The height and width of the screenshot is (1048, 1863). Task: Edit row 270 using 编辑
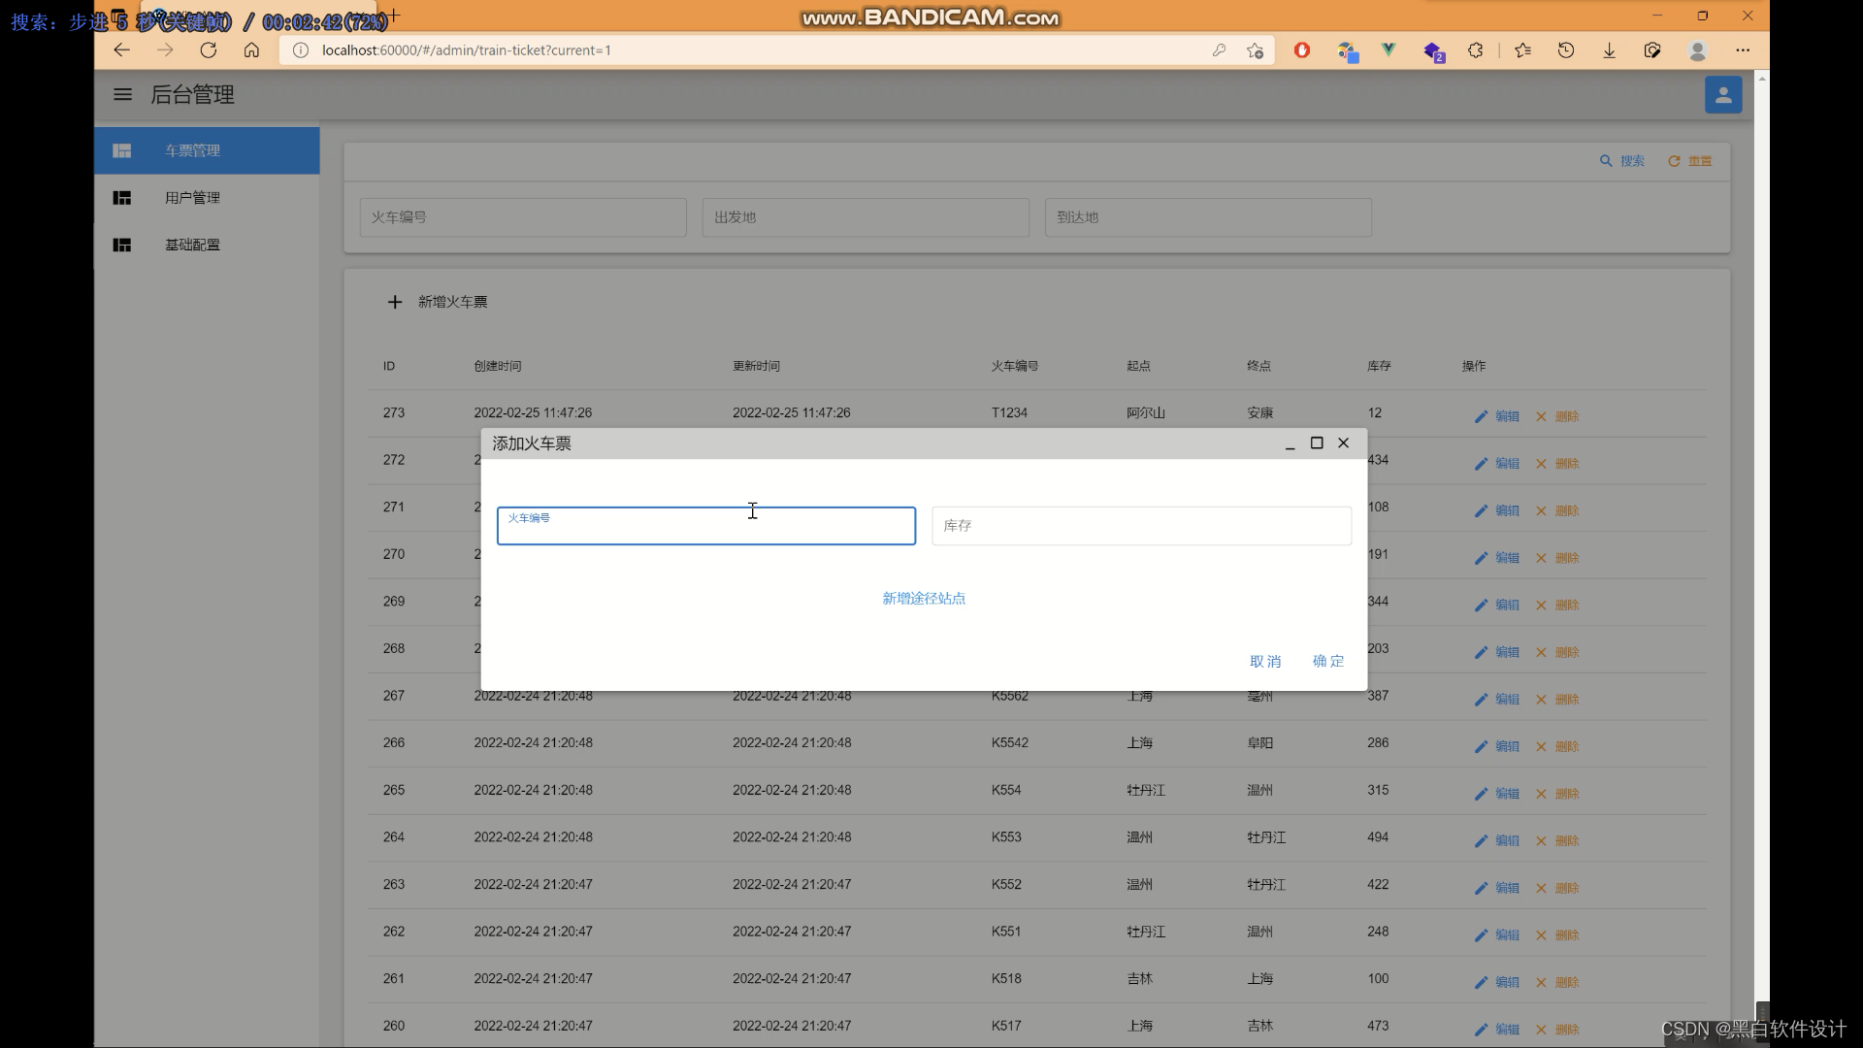click(1496, 558)
